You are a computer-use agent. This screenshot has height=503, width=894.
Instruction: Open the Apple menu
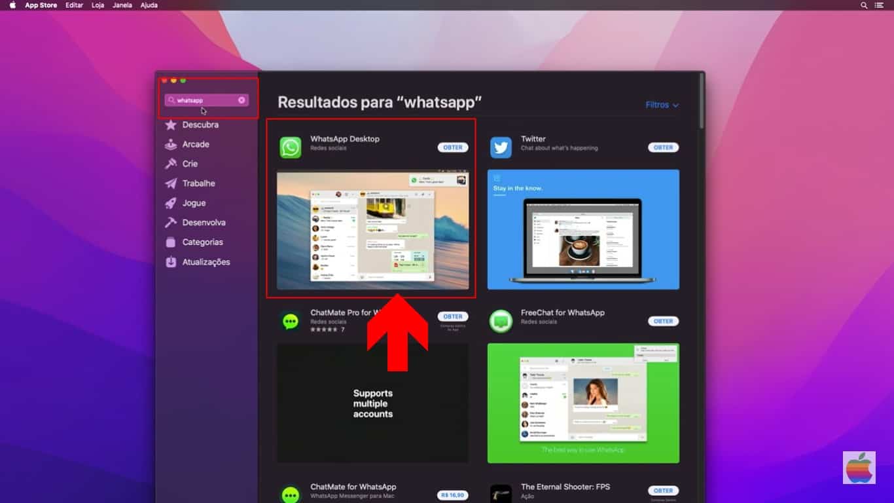click(x=12, y=5)
